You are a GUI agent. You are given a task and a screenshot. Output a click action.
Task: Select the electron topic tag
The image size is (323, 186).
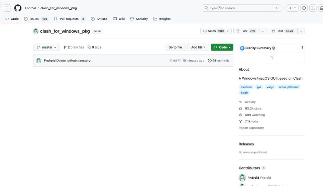(x=246, y=87)
